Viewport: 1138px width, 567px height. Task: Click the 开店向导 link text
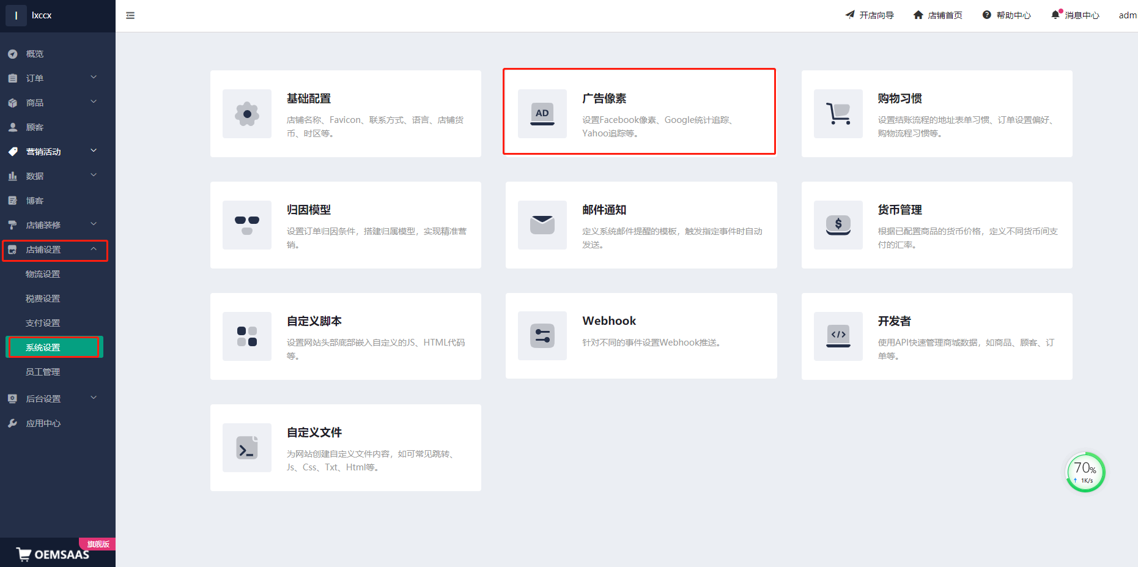coord(876,15)
